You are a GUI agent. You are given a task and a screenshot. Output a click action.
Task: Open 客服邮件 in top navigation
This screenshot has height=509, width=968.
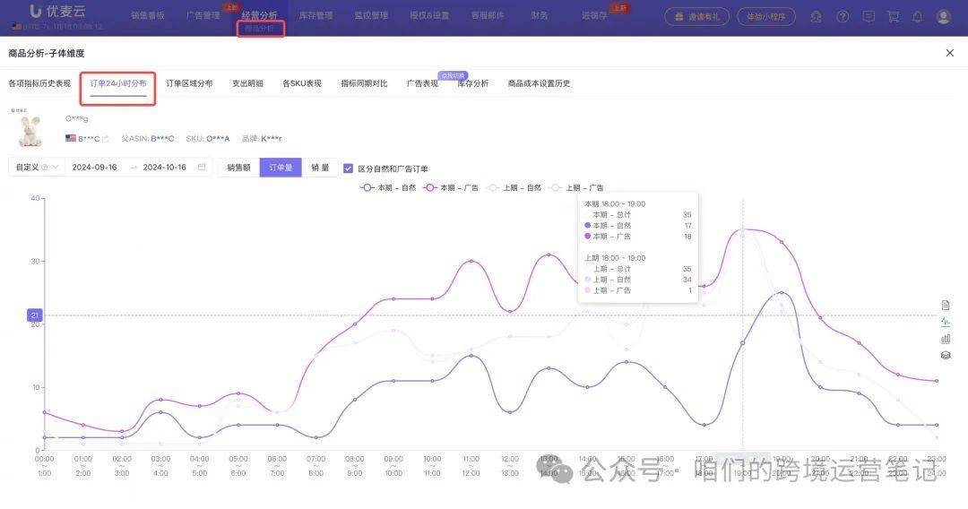(488, 15)
